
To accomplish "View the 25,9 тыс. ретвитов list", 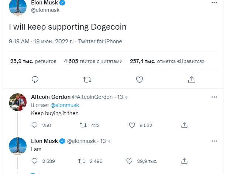I will click(x=33, y=61).
